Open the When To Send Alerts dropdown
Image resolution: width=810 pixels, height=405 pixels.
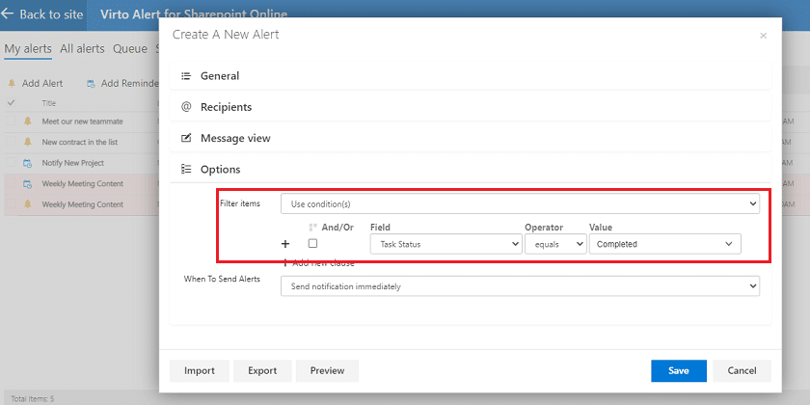(520, 285)
